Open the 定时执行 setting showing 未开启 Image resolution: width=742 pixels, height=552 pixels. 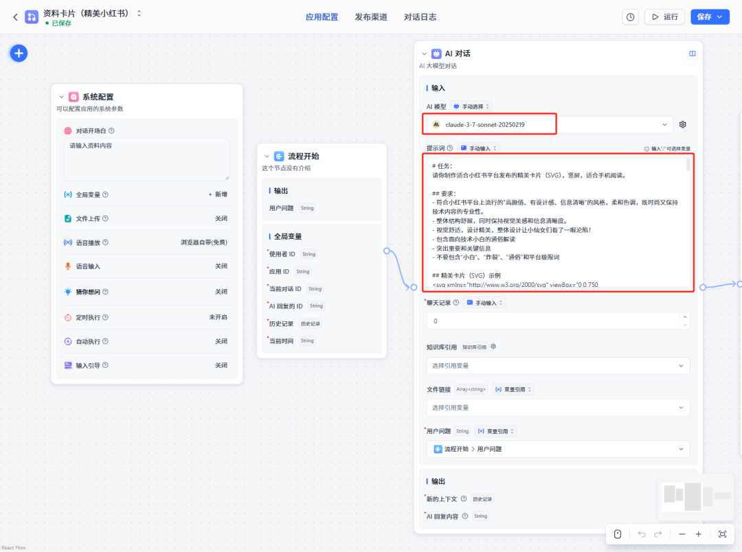218,317
